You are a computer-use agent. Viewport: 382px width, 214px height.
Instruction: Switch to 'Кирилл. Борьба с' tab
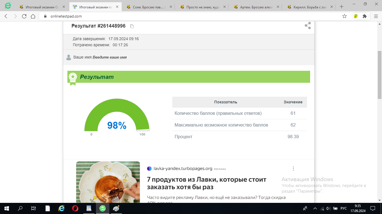308,7
